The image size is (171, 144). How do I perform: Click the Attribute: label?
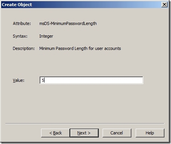tap(22, 23)
